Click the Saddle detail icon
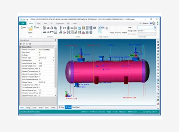 (72, 28)
